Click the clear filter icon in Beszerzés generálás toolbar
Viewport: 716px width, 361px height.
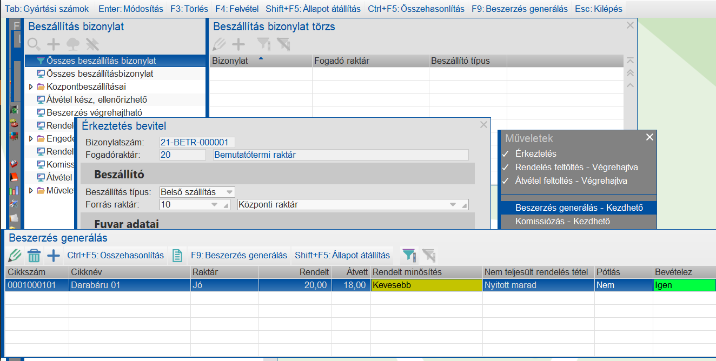429,255
